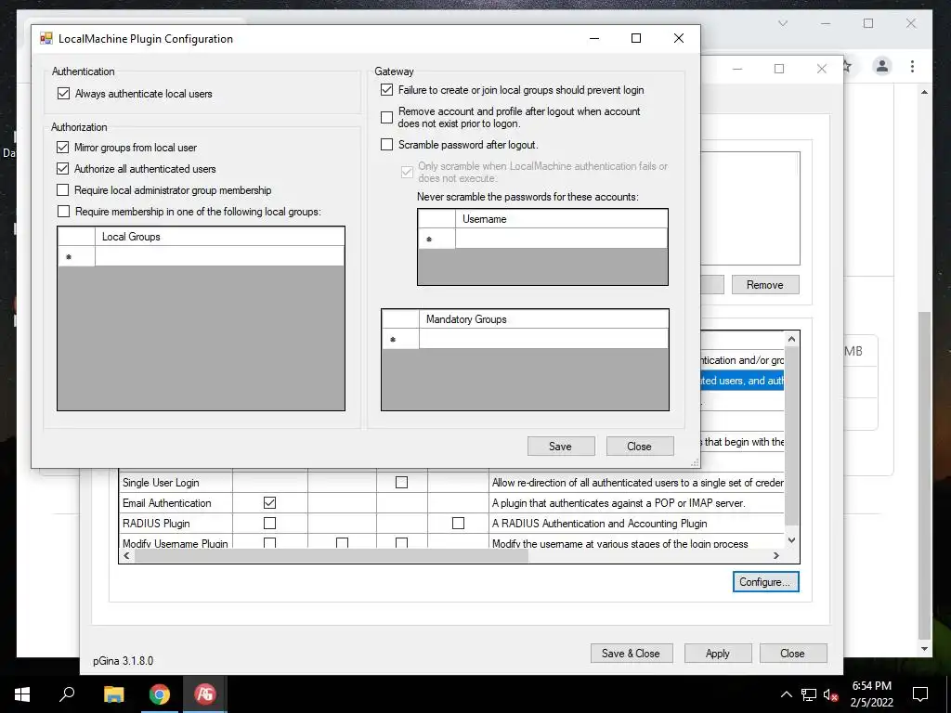951x713 pixels.
Task: Open taskbar search icon
Action: point(67,694)
